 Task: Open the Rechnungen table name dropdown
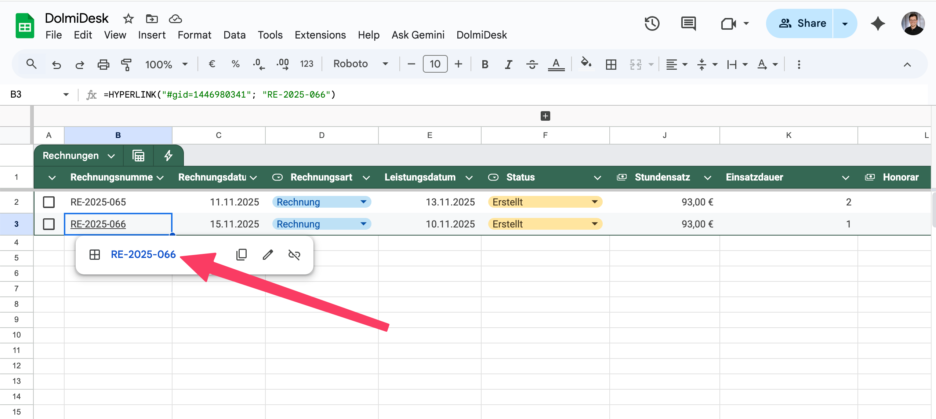111,156
